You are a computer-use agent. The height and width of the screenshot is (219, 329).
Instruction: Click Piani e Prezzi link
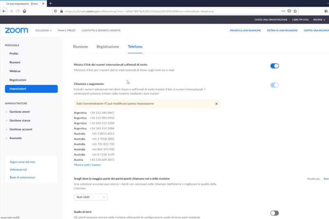(67, 30)
